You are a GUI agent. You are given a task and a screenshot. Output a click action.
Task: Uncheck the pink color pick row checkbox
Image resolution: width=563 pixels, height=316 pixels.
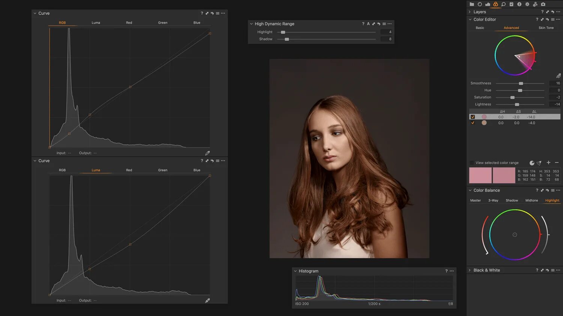tap(473, 117)
